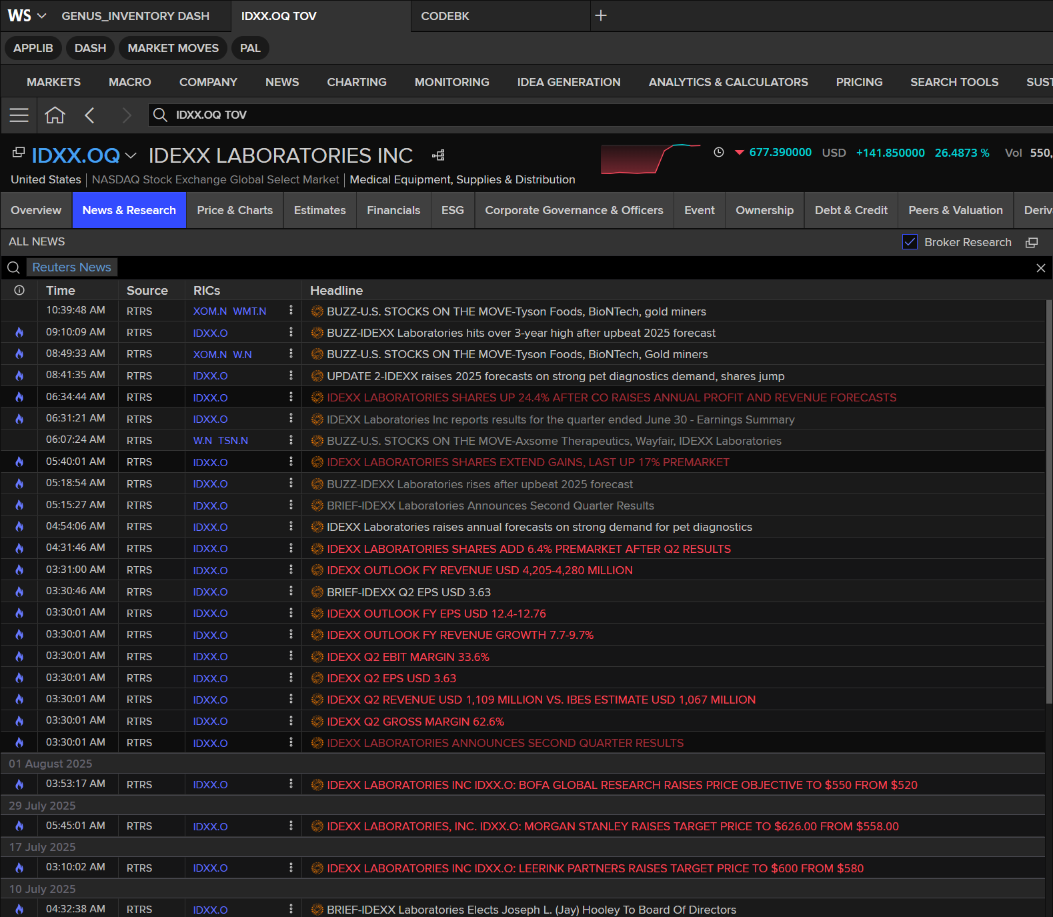This screenshot has height=917, width=1053.
Task: Select the Estimates tab
Action: (x=320, y=210)
